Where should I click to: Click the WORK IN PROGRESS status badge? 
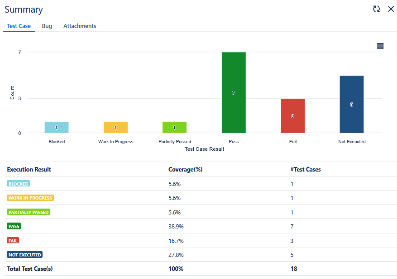point(30,198)
